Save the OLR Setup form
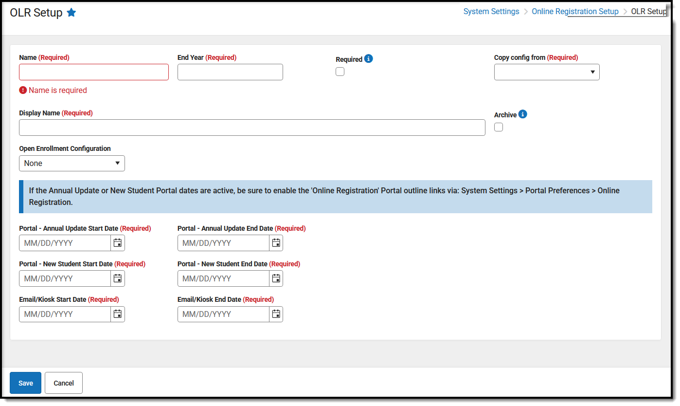 tap(25, 383)
